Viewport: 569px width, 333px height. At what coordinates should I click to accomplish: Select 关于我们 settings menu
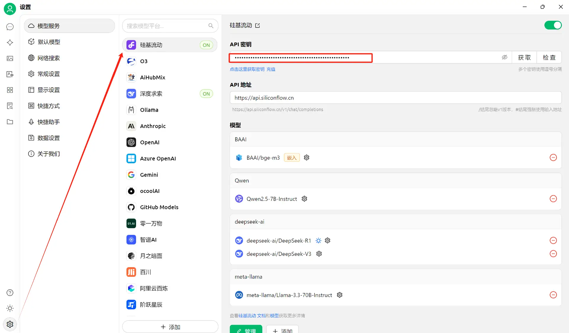(x=69, y=154)
